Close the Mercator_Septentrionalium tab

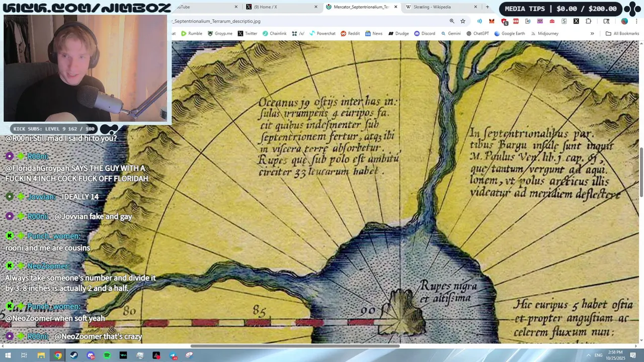(395, 7)
